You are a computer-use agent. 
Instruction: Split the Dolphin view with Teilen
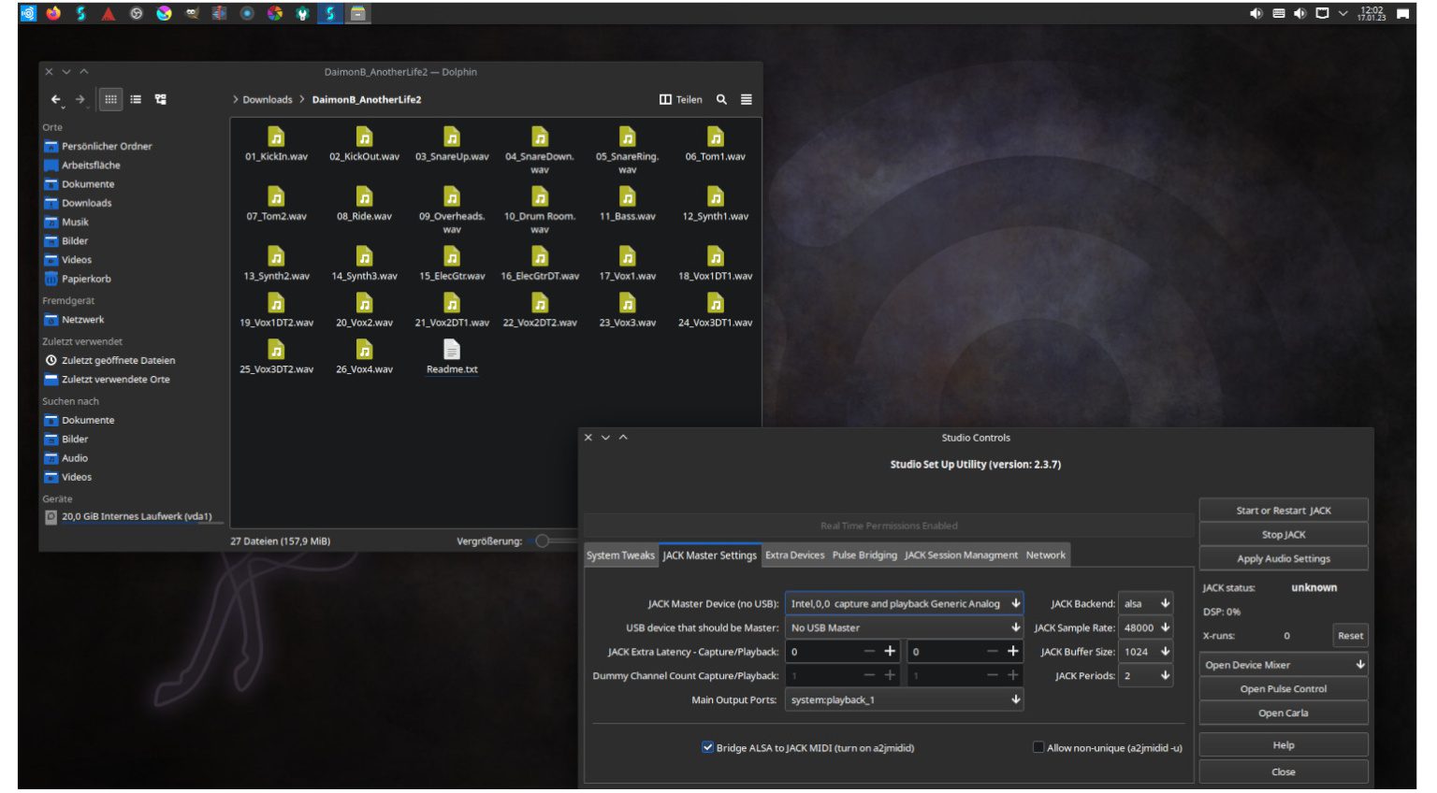pyautogui.click(x=680, y=99)
